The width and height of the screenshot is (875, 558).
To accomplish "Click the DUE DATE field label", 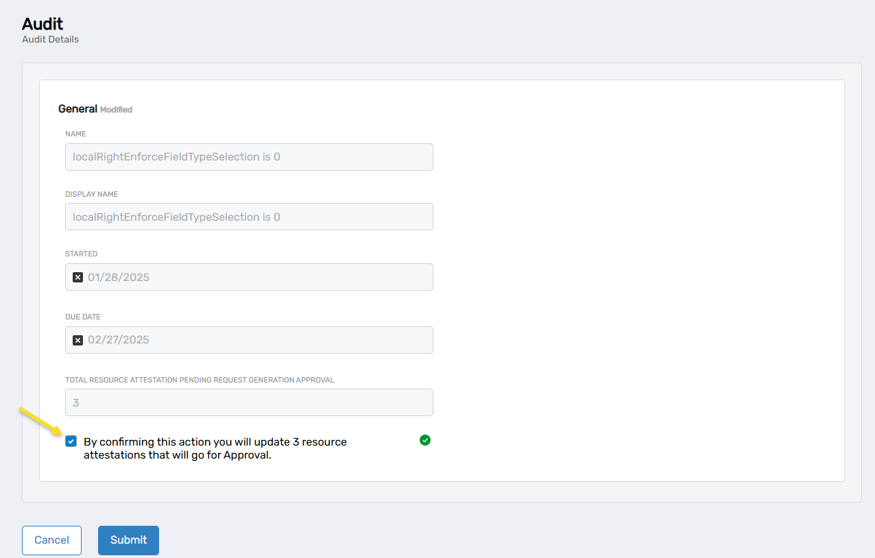I will coord(83,317).
